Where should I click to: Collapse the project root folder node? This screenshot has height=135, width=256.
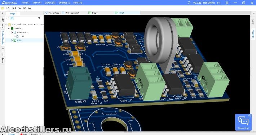click(6, 24)
